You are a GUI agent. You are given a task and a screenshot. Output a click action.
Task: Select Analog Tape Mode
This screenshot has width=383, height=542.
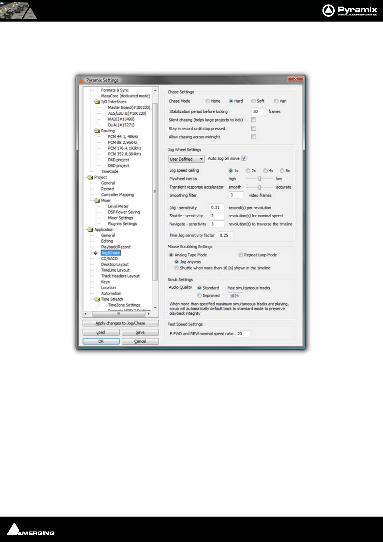(x=171, y=255)
